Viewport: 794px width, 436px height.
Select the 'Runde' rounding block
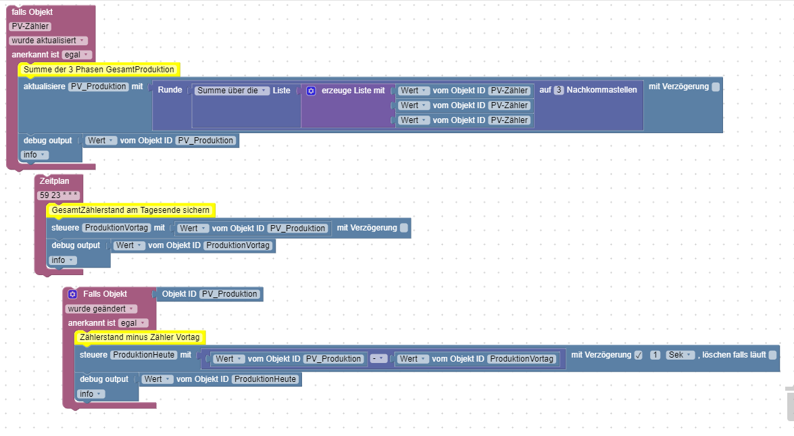[x=170, y=90]
